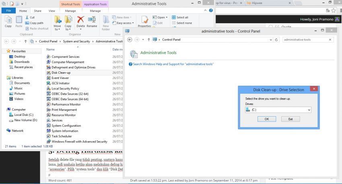Screen dimensions: 342x184
Task: Click the blue Help question mark icon
Action: (211, 10)
